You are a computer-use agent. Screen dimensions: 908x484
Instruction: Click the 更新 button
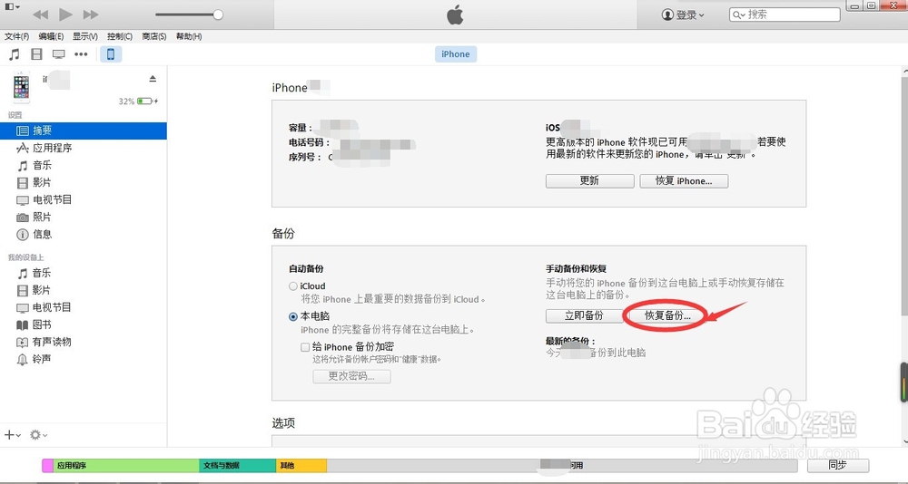click(589, 181)
